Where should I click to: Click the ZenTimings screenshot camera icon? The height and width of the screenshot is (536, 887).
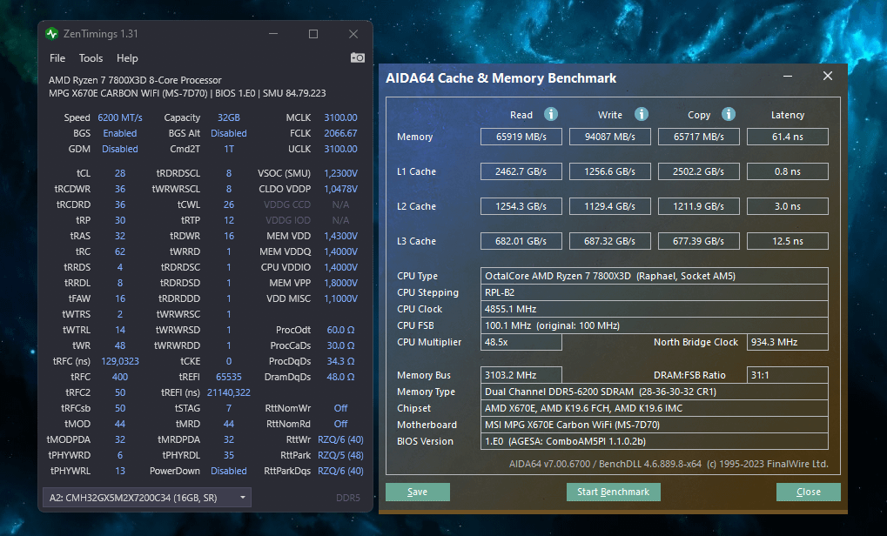click(358, 57)
